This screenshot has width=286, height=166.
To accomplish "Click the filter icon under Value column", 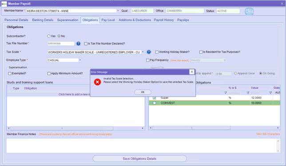I will [x=270, y=93].
